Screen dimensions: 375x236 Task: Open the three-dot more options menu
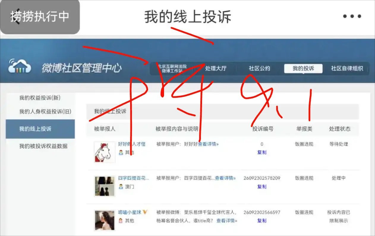[352, 16]
